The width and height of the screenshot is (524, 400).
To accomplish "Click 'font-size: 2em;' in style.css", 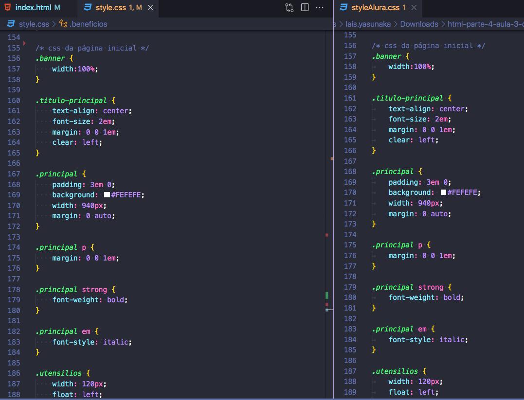I will pos(84,122).
